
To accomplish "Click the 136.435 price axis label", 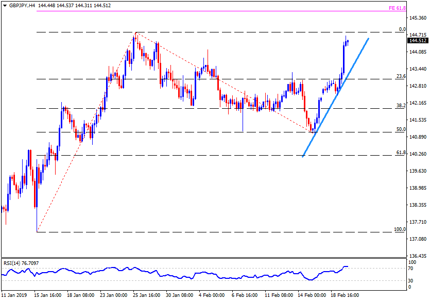I will click(x=418, y=256).
